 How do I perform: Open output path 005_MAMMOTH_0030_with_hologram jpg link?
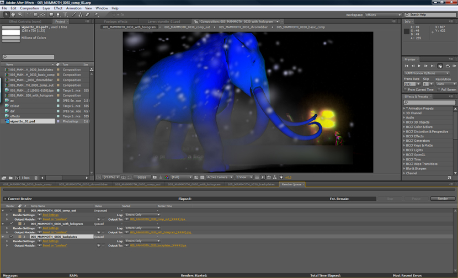click(161, 232)
